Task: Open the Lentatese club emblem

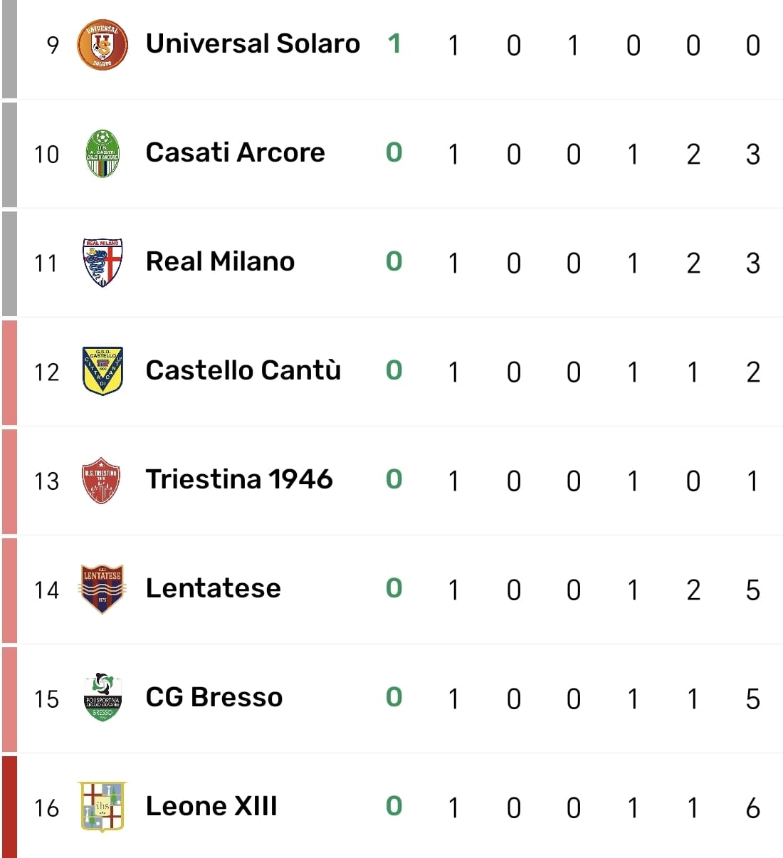Action: coord(103,589)
